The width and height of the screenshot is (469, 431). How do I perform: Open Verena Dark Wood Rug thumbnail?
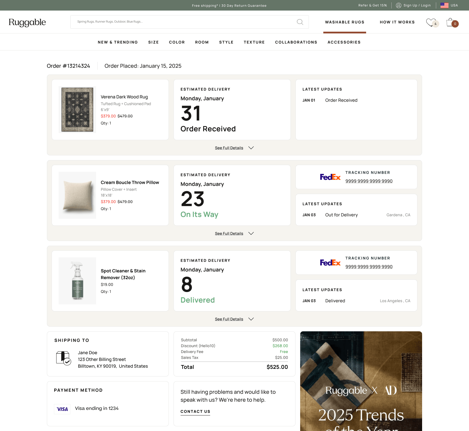tap(77, 110)
